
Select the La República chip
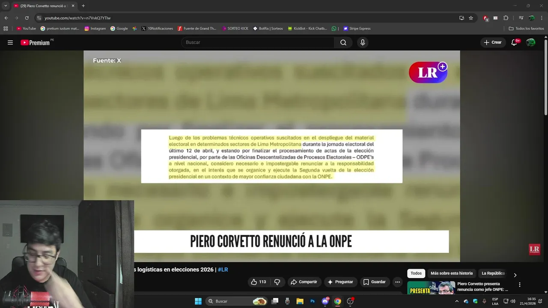coord(493,273)
